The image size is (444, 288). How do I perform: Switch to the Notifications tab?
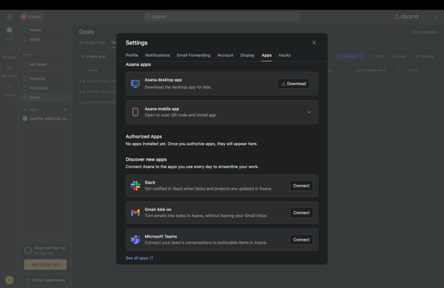point(158,56)
